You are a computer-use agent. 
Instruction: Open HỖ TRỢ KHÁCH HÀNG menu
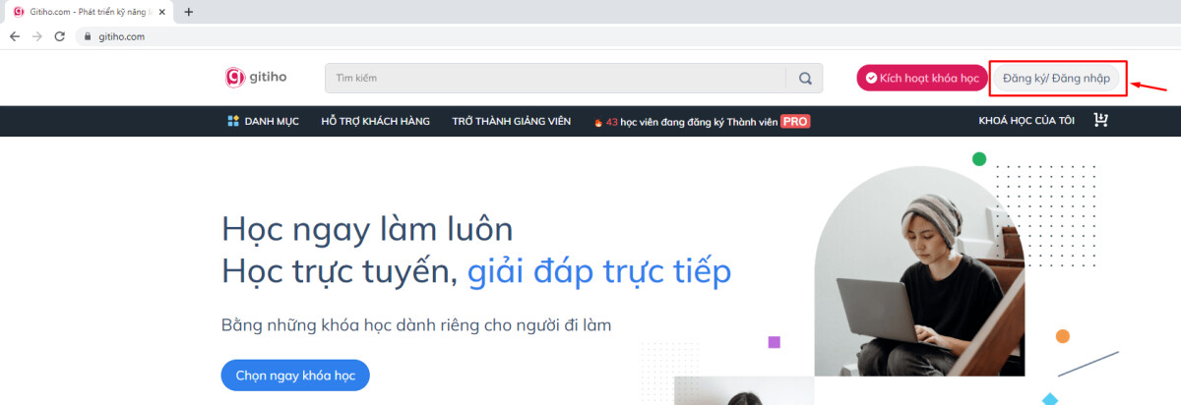pos(375,121)
